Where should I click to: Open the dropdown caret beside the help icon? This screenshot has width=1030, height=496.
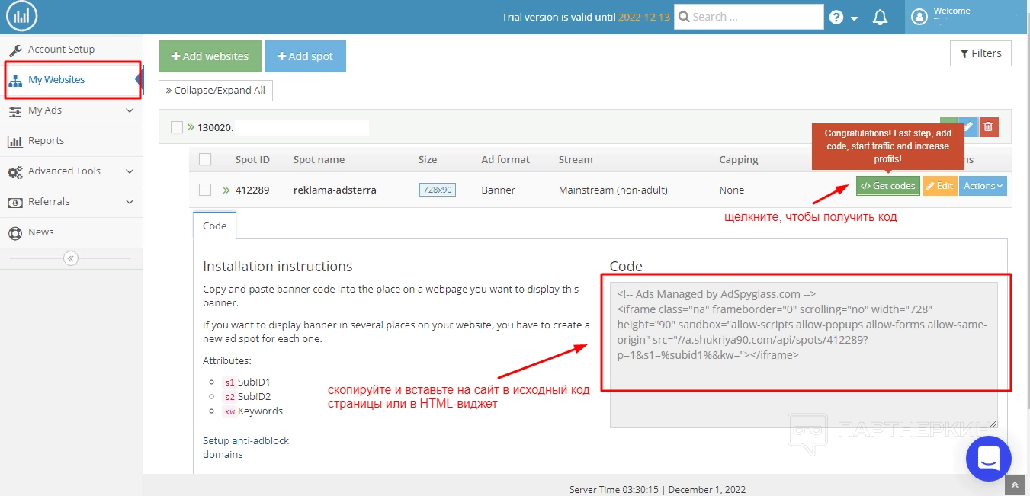(x=854, y=18)
